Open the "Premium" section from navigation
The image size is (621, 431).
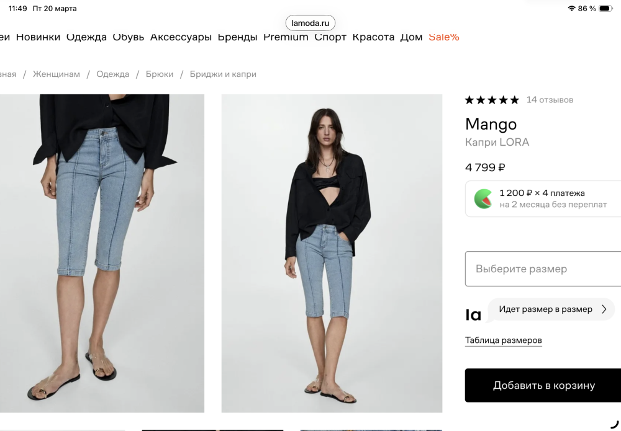[x=286, y=37]
